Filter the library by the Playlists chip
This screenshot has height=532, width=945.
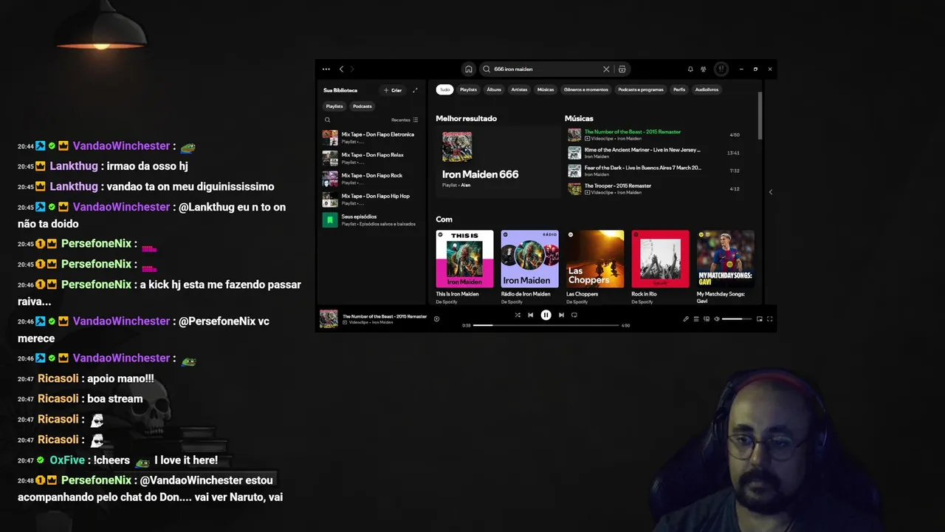[334, 106]
